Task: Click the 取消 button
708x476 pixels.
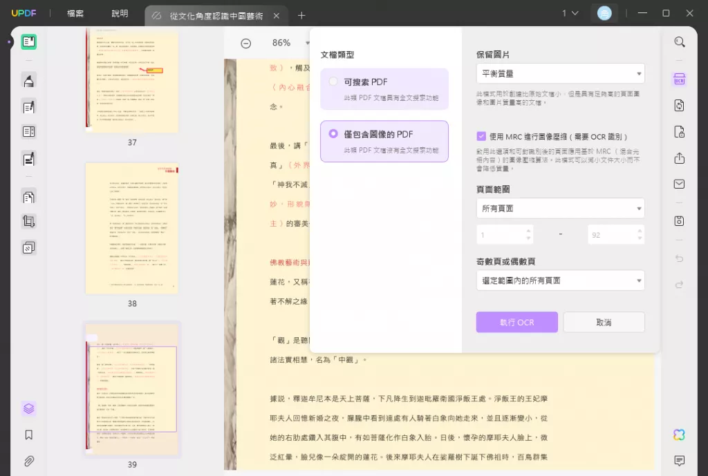Action: [604, 322]
